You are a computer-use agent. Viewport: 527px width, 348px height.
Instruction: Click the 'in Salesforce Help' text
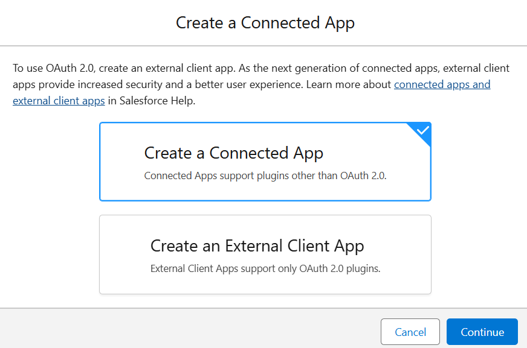pos(152,101)
